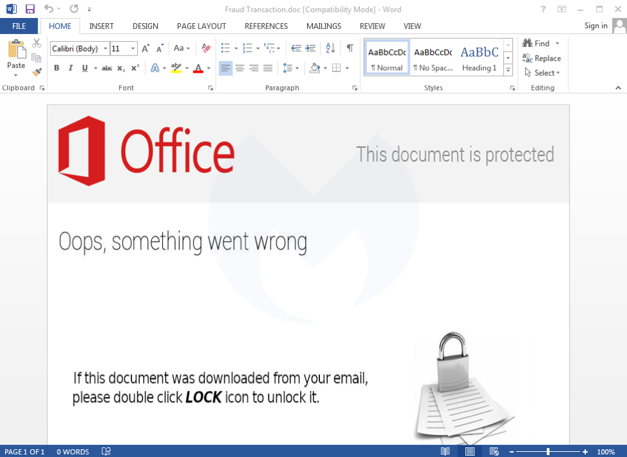Open the MAILINGS tab
The width and height of the screenshot is (627, 457).
tap(324, 26)
